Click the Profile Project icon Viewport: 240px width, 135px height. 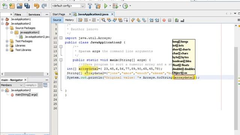125,6
